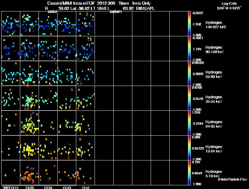
Task: Click the 13:51 Hydrogen 24-35 keV panel
Action: (x=85, y=123)
